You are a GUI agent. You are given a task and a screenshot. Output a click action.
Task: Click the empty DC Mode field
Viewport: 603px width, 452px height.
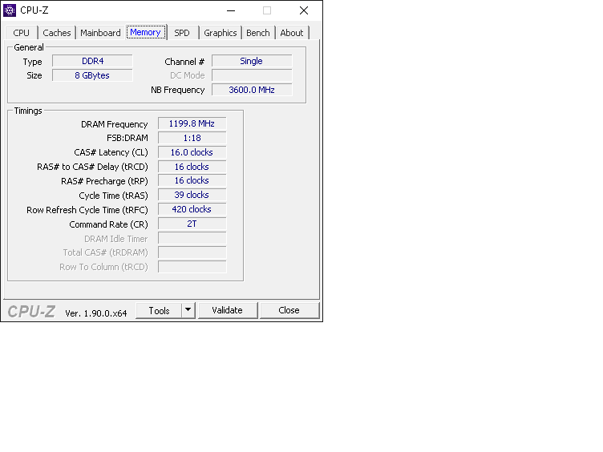pyautogui.click(x=252, y=75)
